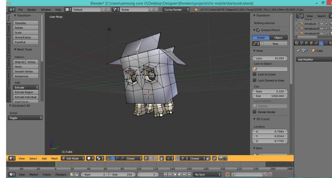Click the timeline record button

228,174
